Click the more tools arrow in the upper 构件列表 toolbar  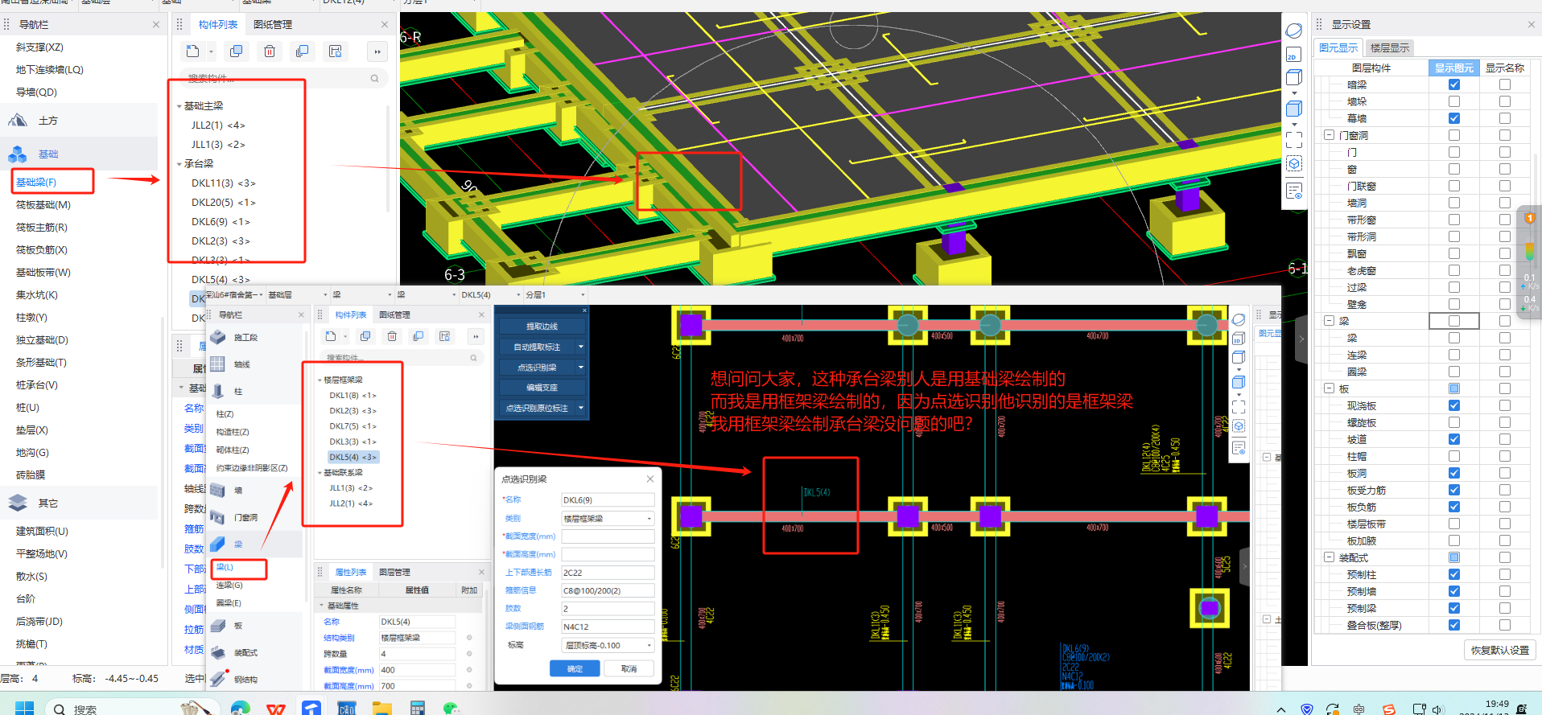377,51
